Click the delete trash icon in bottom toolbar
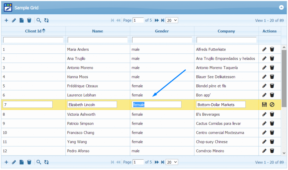The height and width of the screenshot is (170, 288). click(x=29, y=162)
